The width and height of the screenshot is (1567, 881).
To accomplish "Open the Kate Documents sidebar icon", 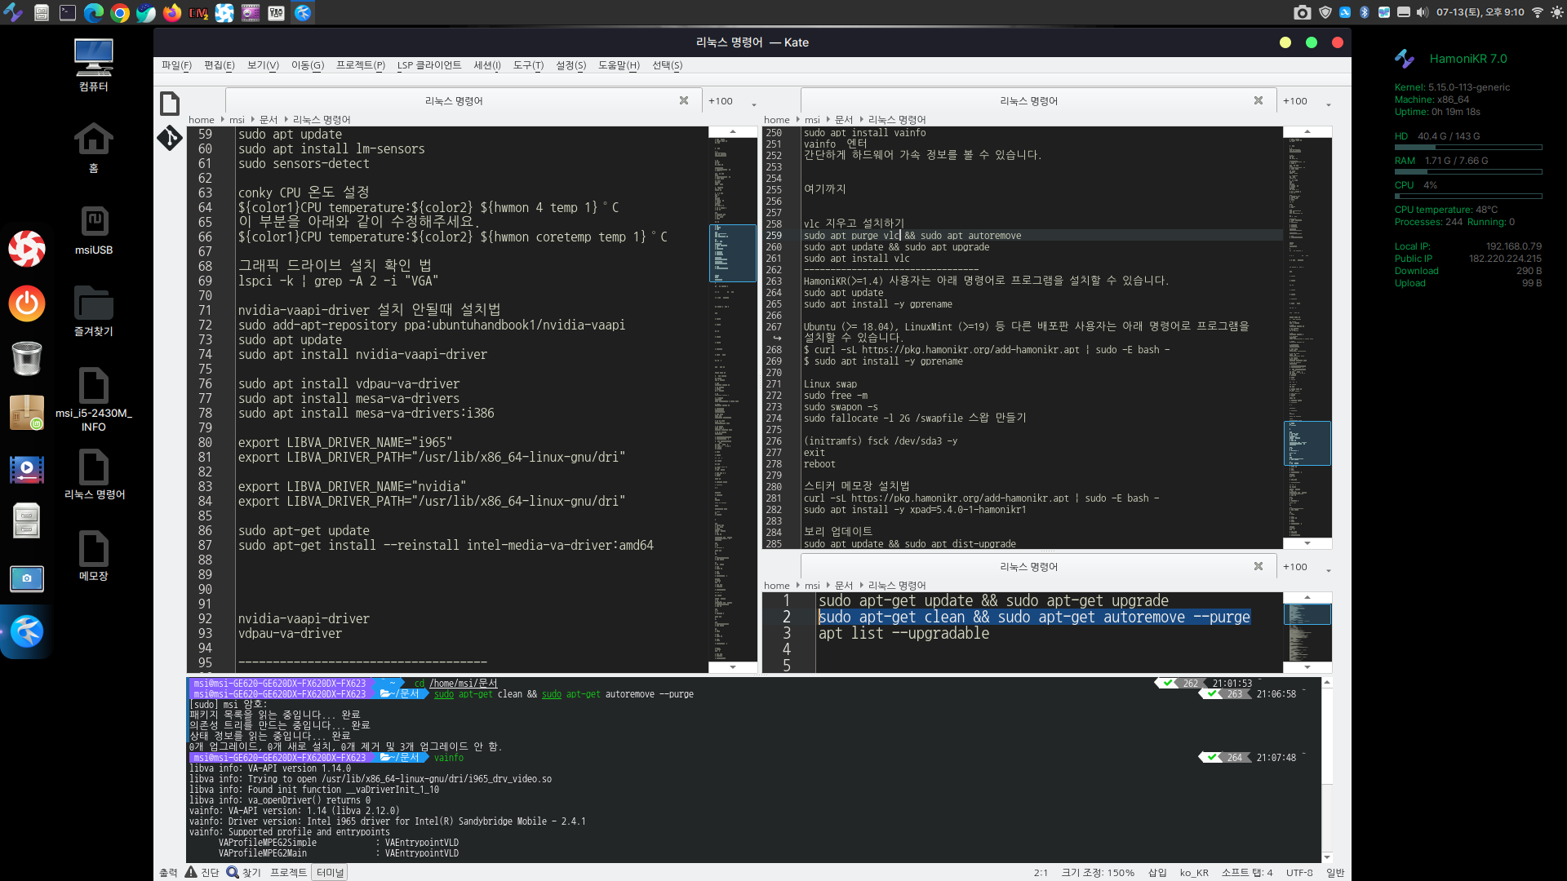I will click(170, 104).
